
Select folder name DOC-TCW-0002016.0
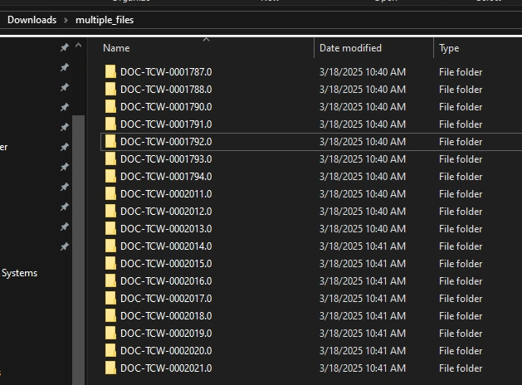click(x=166, y=280)
